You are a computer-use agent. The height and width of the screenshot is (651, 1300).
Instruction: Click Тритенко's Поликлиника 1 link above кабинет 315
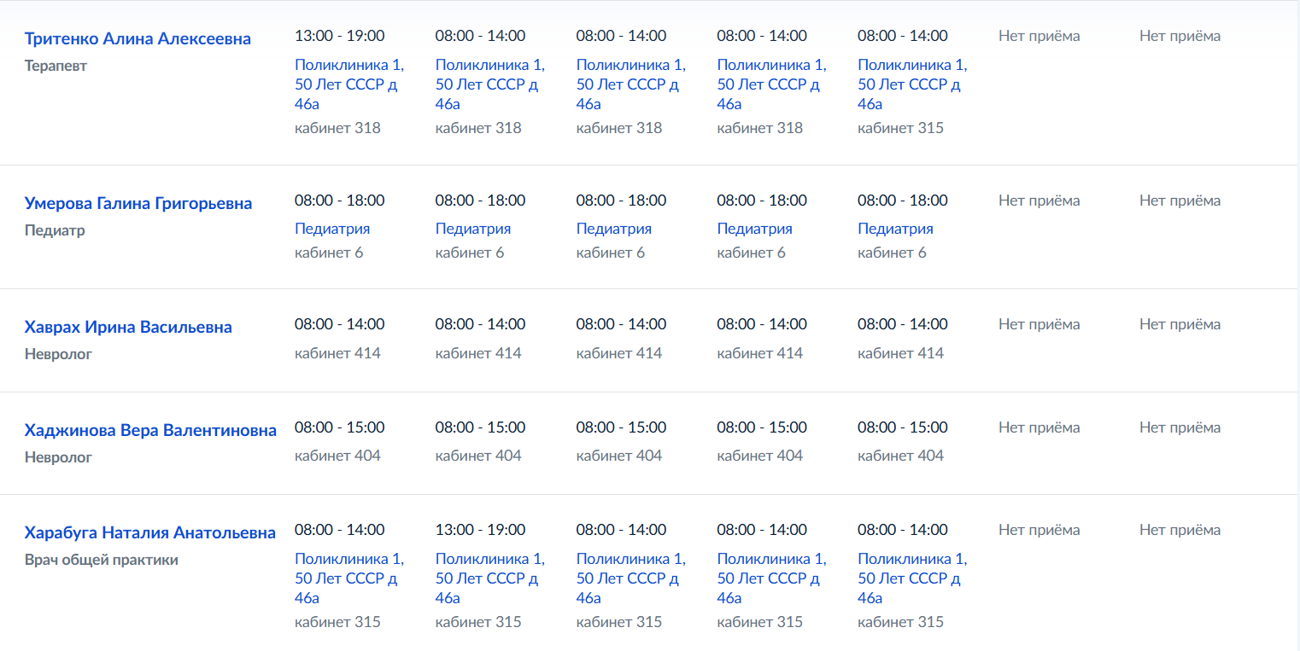pos(912,84)
